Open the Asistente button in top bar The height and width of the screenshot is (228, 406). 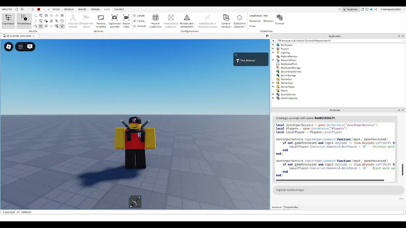pos(350,9)
